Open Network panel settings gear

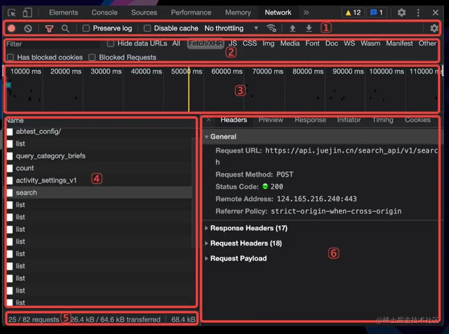point(434,28)
